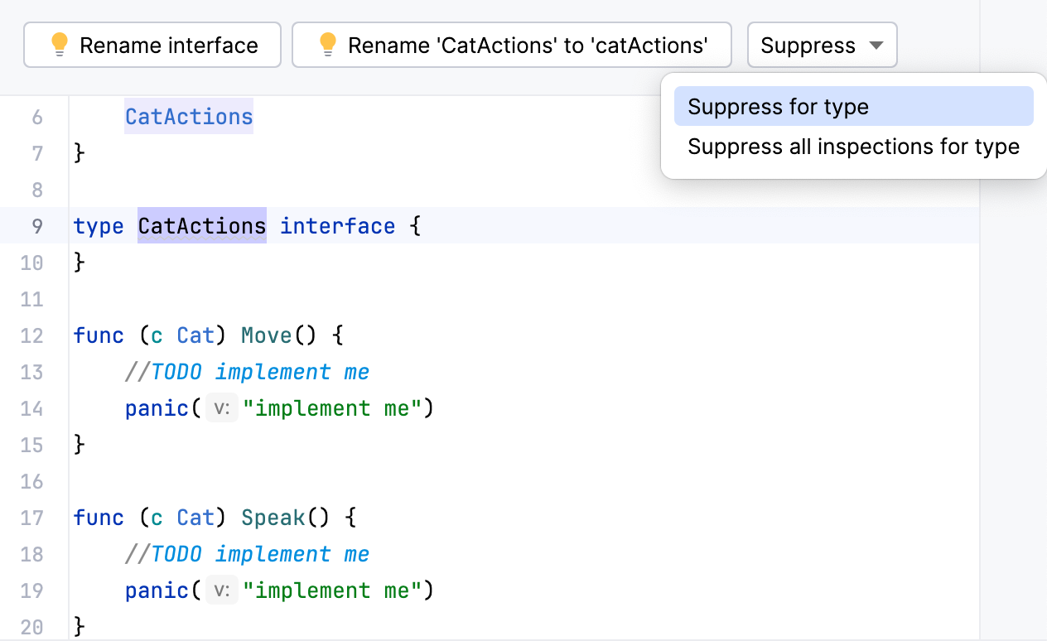Click the 'v:' parameter hint on line 14
This screenshot has width=1047, height=641.
tap(220, 408)
